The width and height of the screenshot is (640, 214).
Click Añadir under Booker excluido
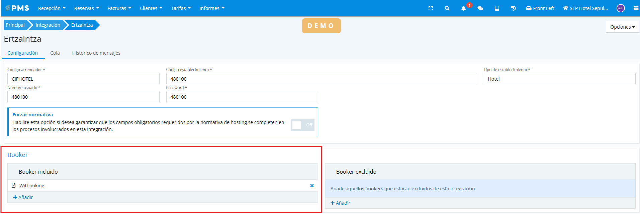click(341, 203)
